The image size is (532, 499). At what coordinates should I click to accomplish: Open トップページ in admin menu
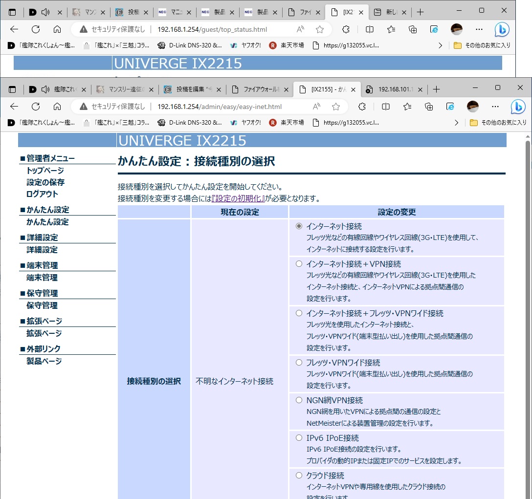click(x=45, y=170)
